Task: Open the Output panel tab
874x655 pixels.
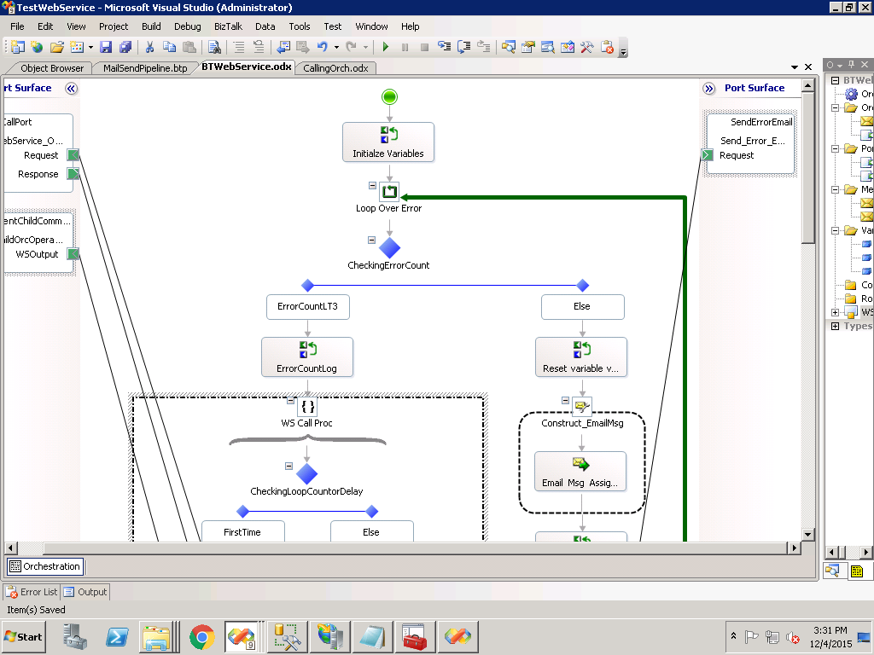Action: [x=84, y=592]
